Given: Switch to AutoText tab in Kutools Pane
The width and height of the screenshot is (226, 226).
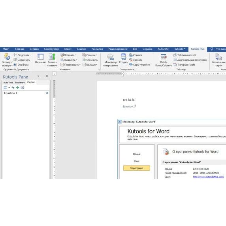Looking at the screenshot, I should 8,83.
